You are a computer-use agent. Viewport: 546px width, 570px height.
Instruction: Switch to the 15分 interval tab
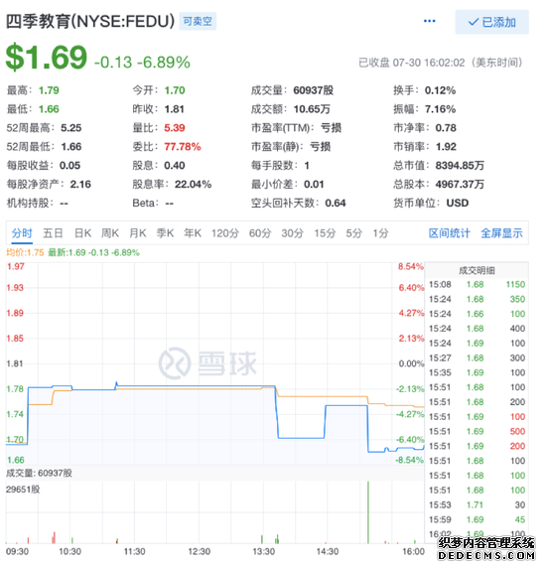(325, 233)
